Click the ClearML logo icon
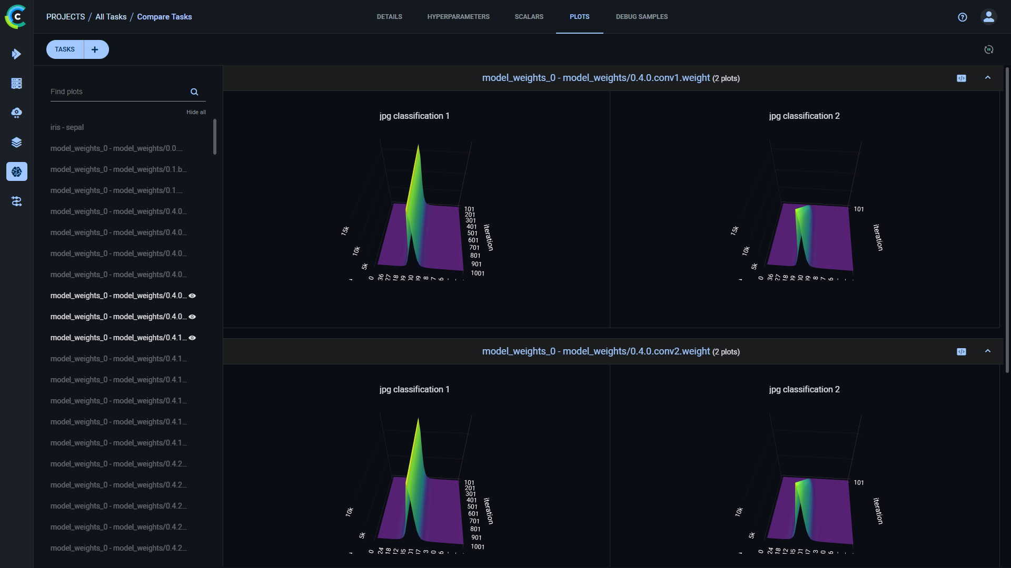The image size is (1011, 568). (16, 17)
